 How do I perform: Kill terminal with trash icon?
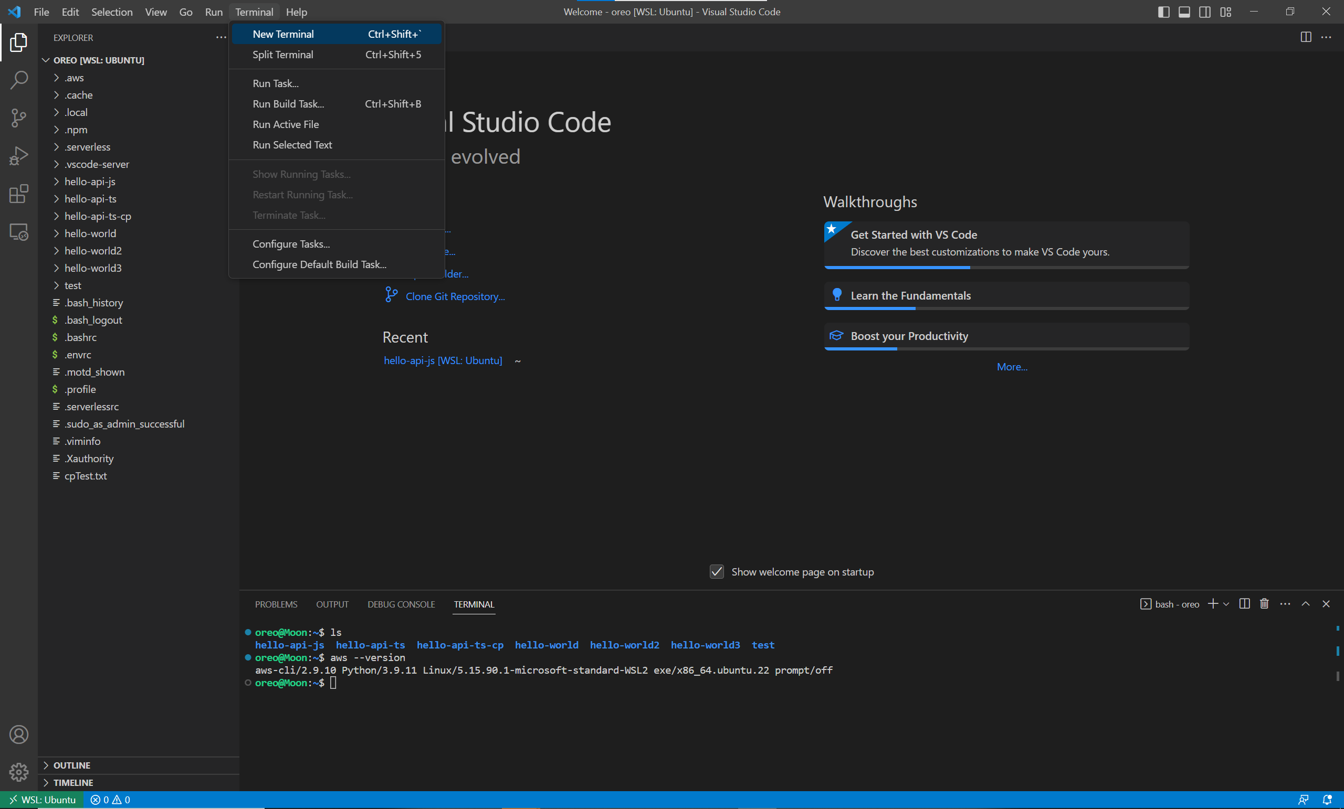1264,604
